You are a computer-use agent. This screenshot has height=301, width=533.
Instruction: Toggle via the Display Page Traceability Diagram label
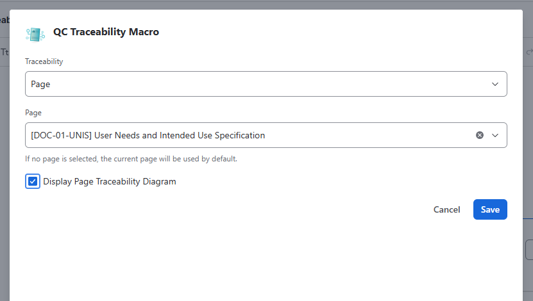point(110,181)
